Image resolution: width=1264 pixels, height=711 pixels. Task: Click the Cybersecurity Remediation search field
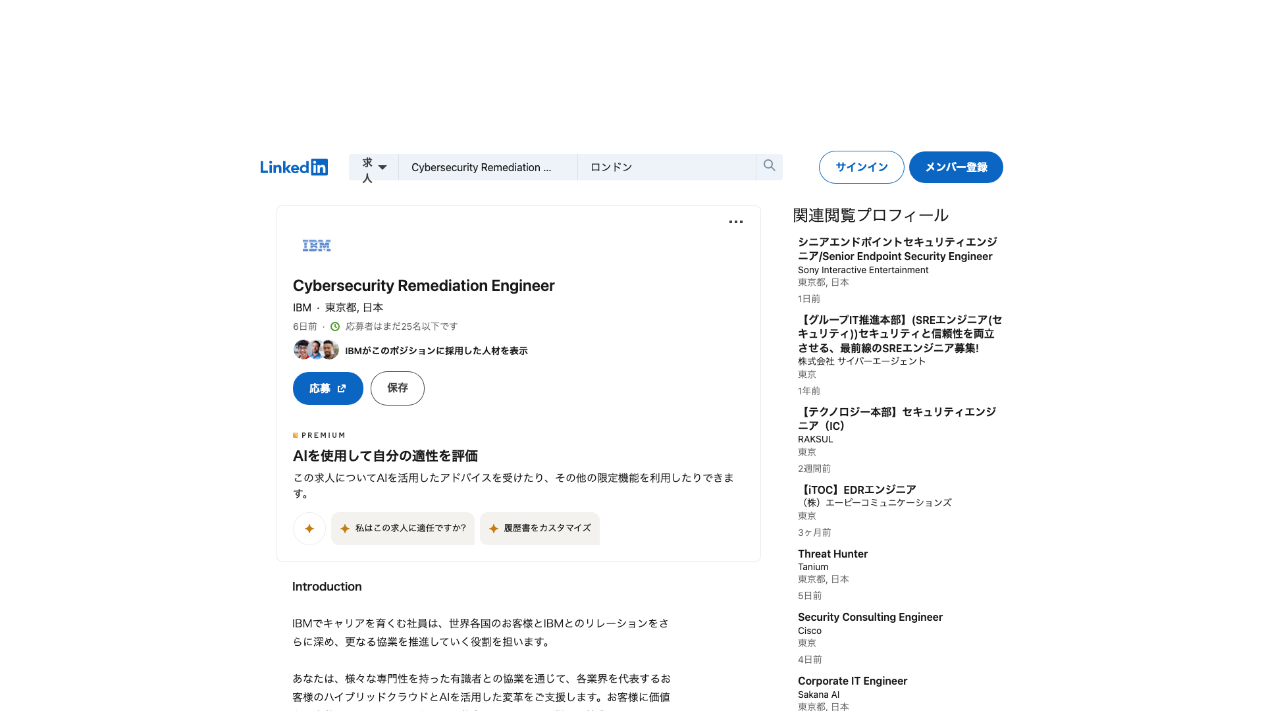[488, 167]
